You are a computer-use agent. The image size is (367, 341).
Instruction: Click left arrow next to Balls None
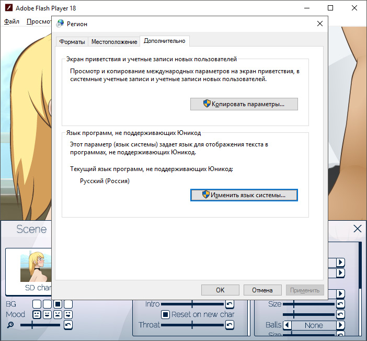point(287,325)
